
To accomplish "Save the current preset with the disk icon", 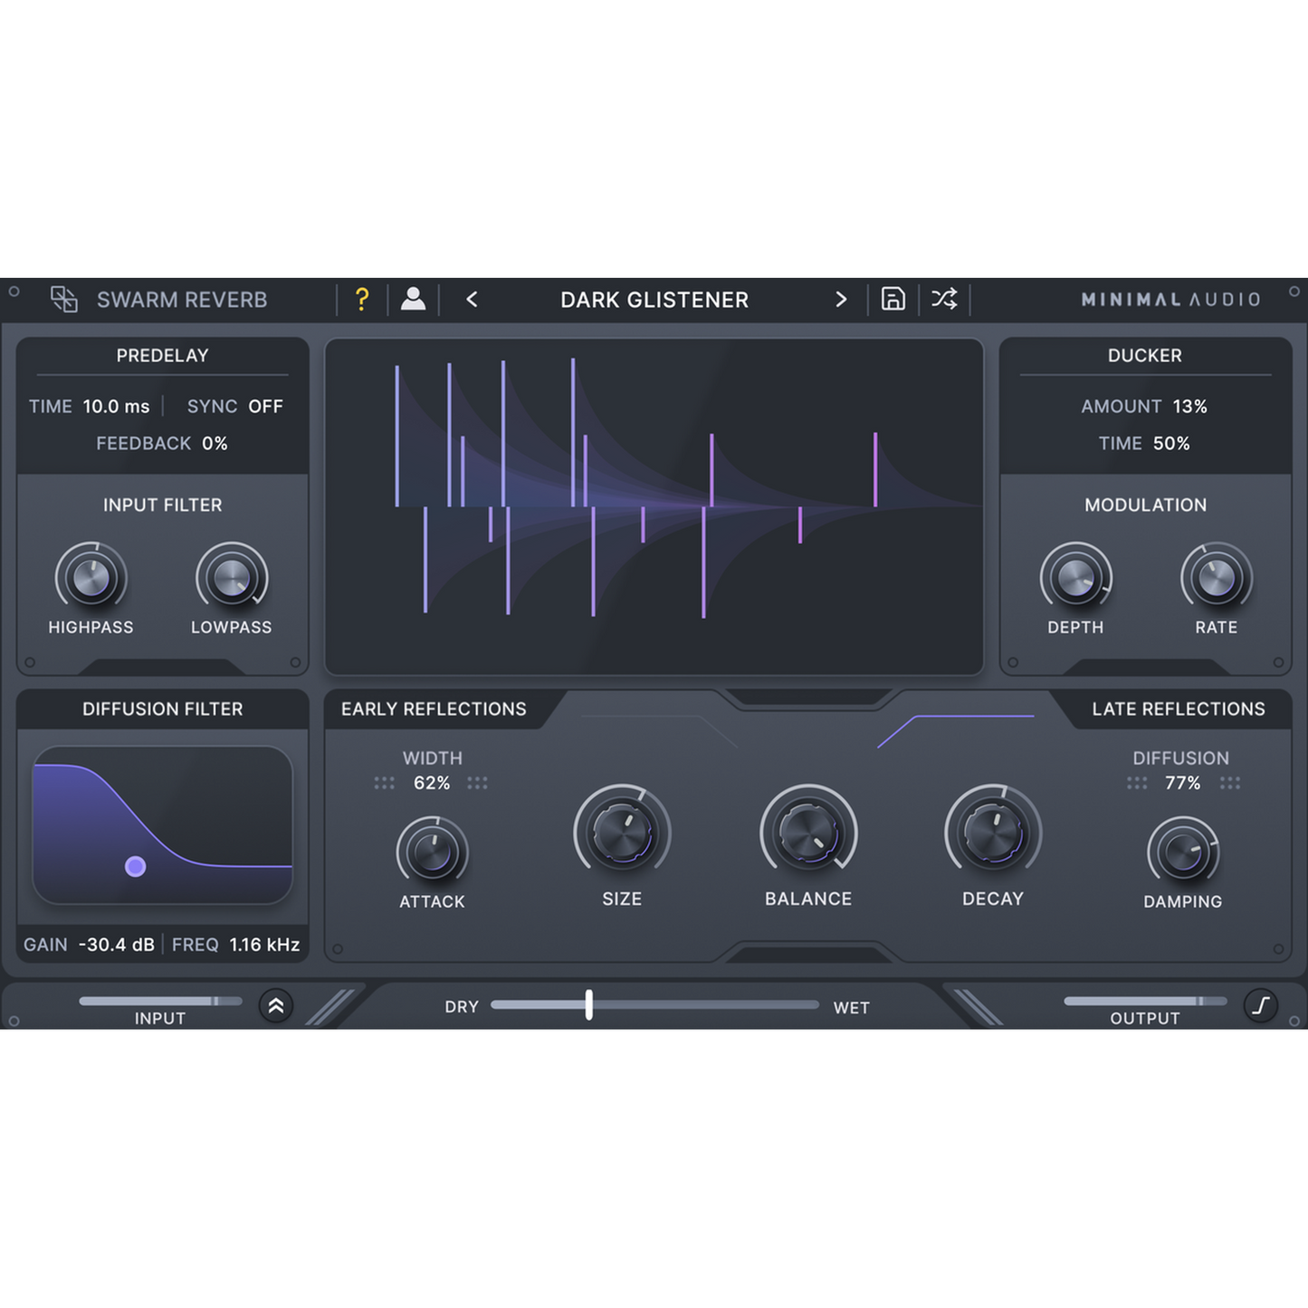I will [x=893, y=299].
